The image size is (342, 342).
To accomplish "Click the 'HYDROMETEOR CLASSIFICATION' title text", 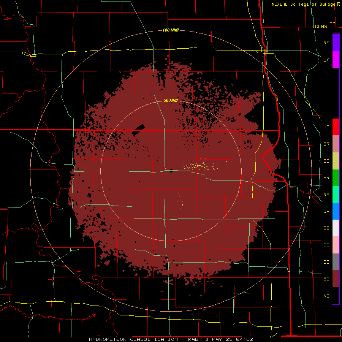I will [x=133, y=339].
